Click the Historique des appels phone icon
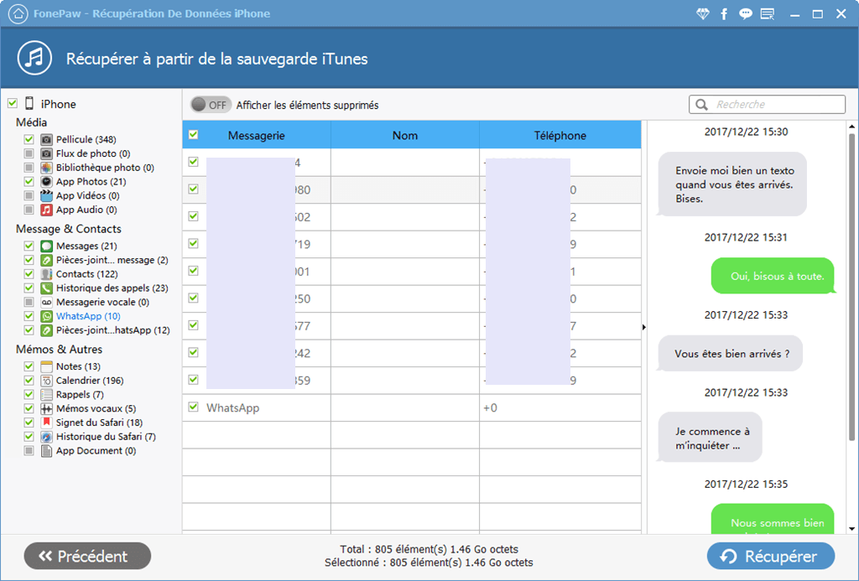The height and width of the screenshot is (581, 859). (x=47, y=288)
